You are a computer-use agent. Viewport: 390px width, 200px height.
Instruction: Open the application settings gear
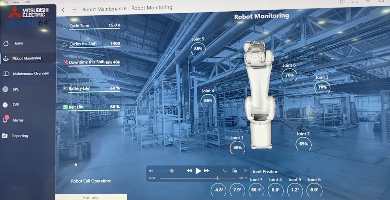368,2
